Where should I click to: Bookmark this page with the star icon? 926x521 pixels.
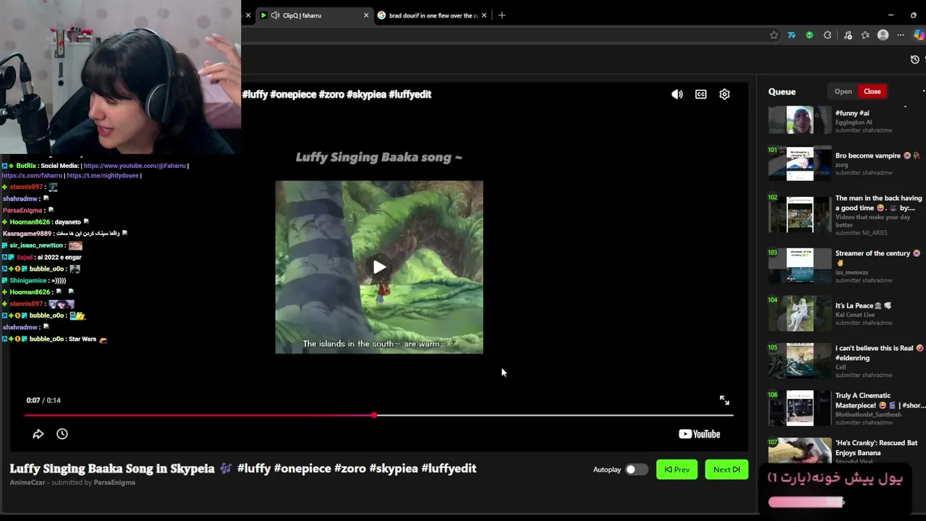(x=774, y=35)
